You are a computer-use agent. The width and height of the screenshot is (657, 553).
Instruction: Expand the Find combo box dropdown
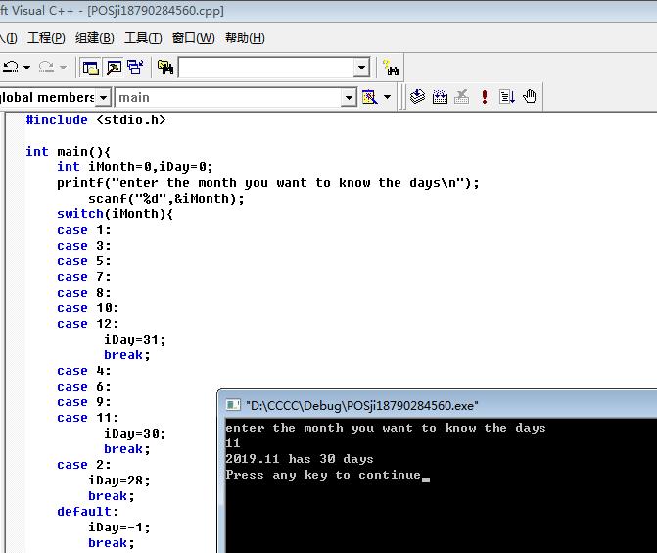pyautogui.click(x=361, y=67)
